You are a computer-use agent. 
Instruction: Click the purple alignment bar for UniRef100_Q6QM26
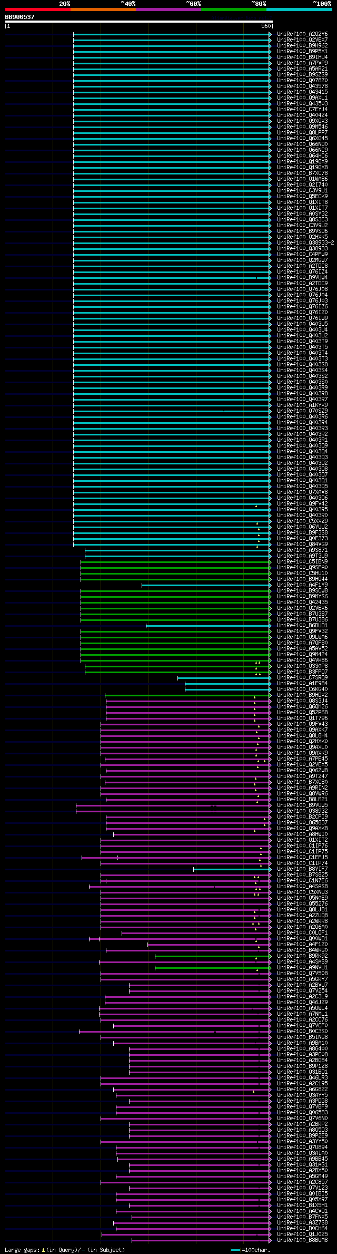click(189, 706)
